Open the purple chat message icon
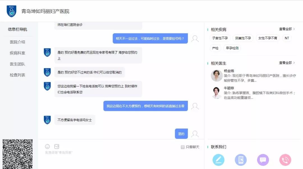Viewport: 303px width, 169px height. pyautogui.click(x=263, y=160)
